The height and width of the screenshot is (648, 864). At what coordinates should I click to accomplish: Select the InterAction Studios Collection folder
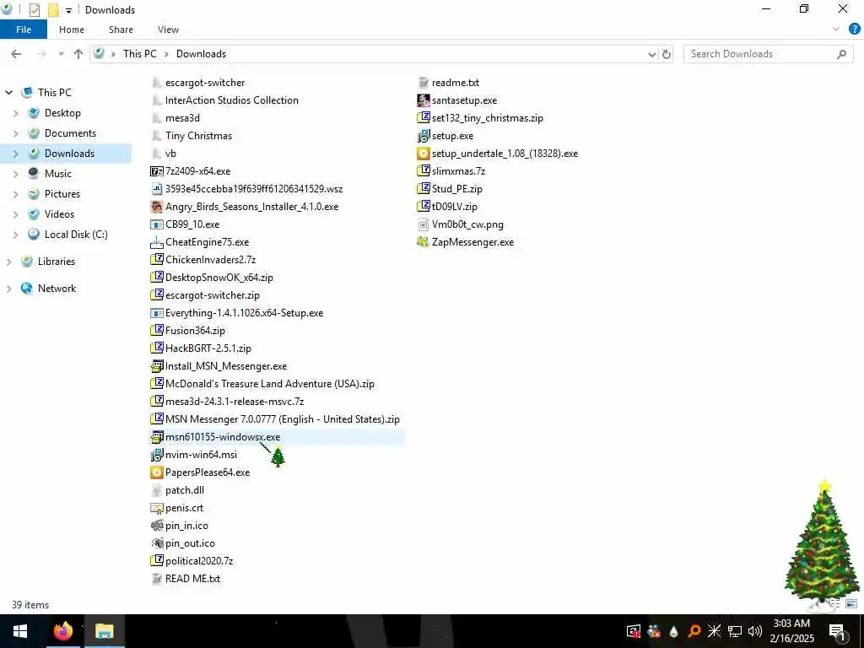pos(225,100)
